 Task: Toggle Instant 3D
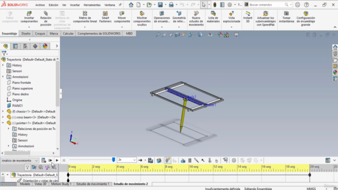(248, 17)
